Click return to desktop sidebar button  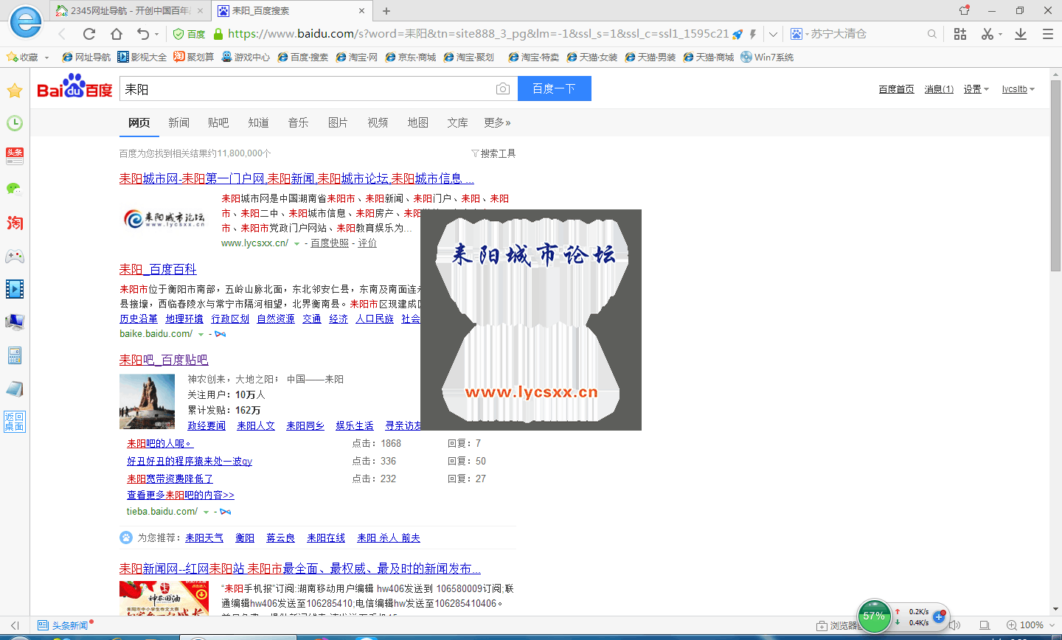15,422
